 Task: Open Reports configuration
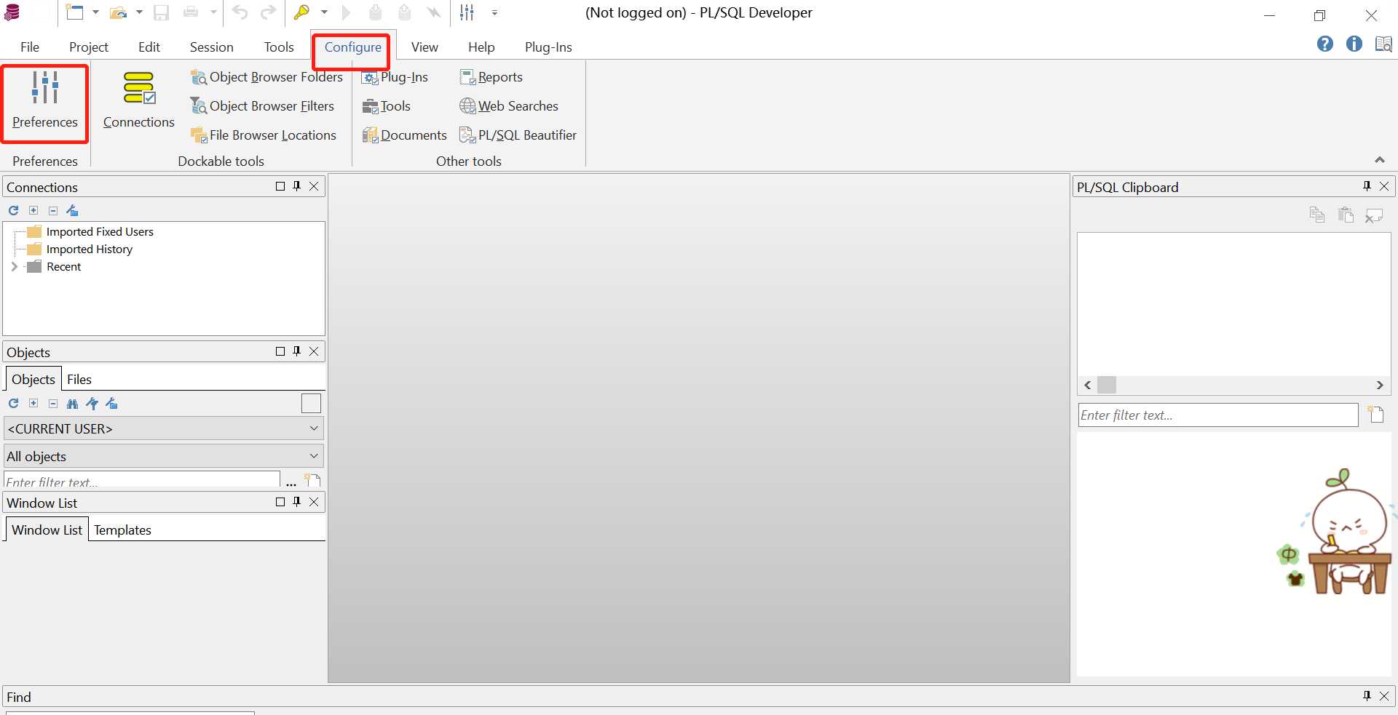coord(491,77)
